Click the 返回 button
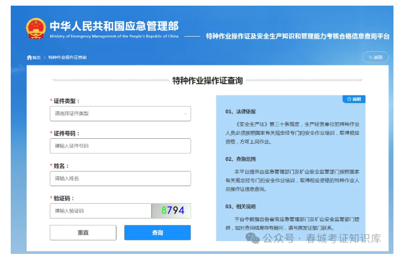Image resolution: width=398 pixels, height=259 pixels. (375, 58)
